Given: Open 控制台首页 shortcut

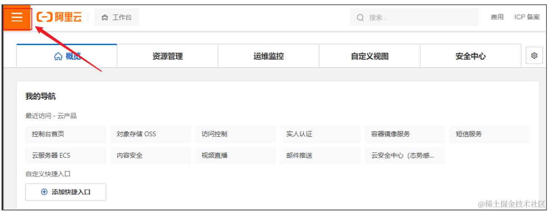Looking at the screenshot, I should coord(66,134).
